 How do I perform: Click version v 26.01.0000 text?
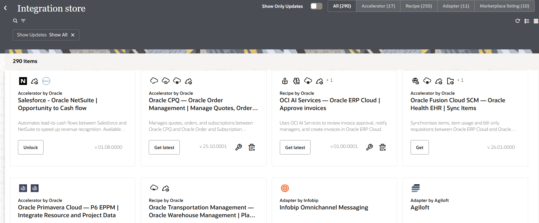(501, 147)
